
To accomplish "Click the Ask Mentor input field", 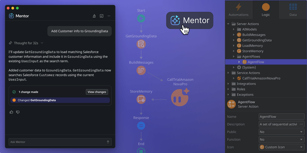I will [60, 142].
